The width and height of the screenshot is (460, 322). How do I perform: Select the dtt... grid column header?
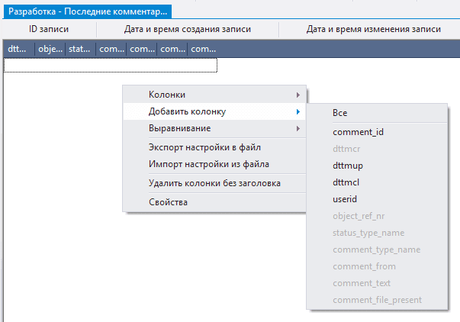click(x=18, y=50)
